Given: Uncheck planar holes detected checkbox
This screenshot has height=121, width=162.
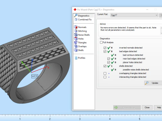Looking at the screenshot, I should coord(109,63).
